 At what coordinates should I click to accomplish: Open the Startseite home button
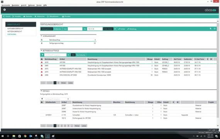tap(28, 17)
